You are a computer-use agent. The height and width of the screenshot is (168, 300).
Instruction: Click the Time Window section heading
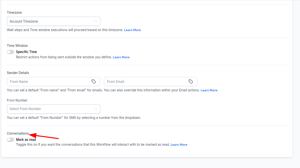pyautogui.click(x=17, y=46)
